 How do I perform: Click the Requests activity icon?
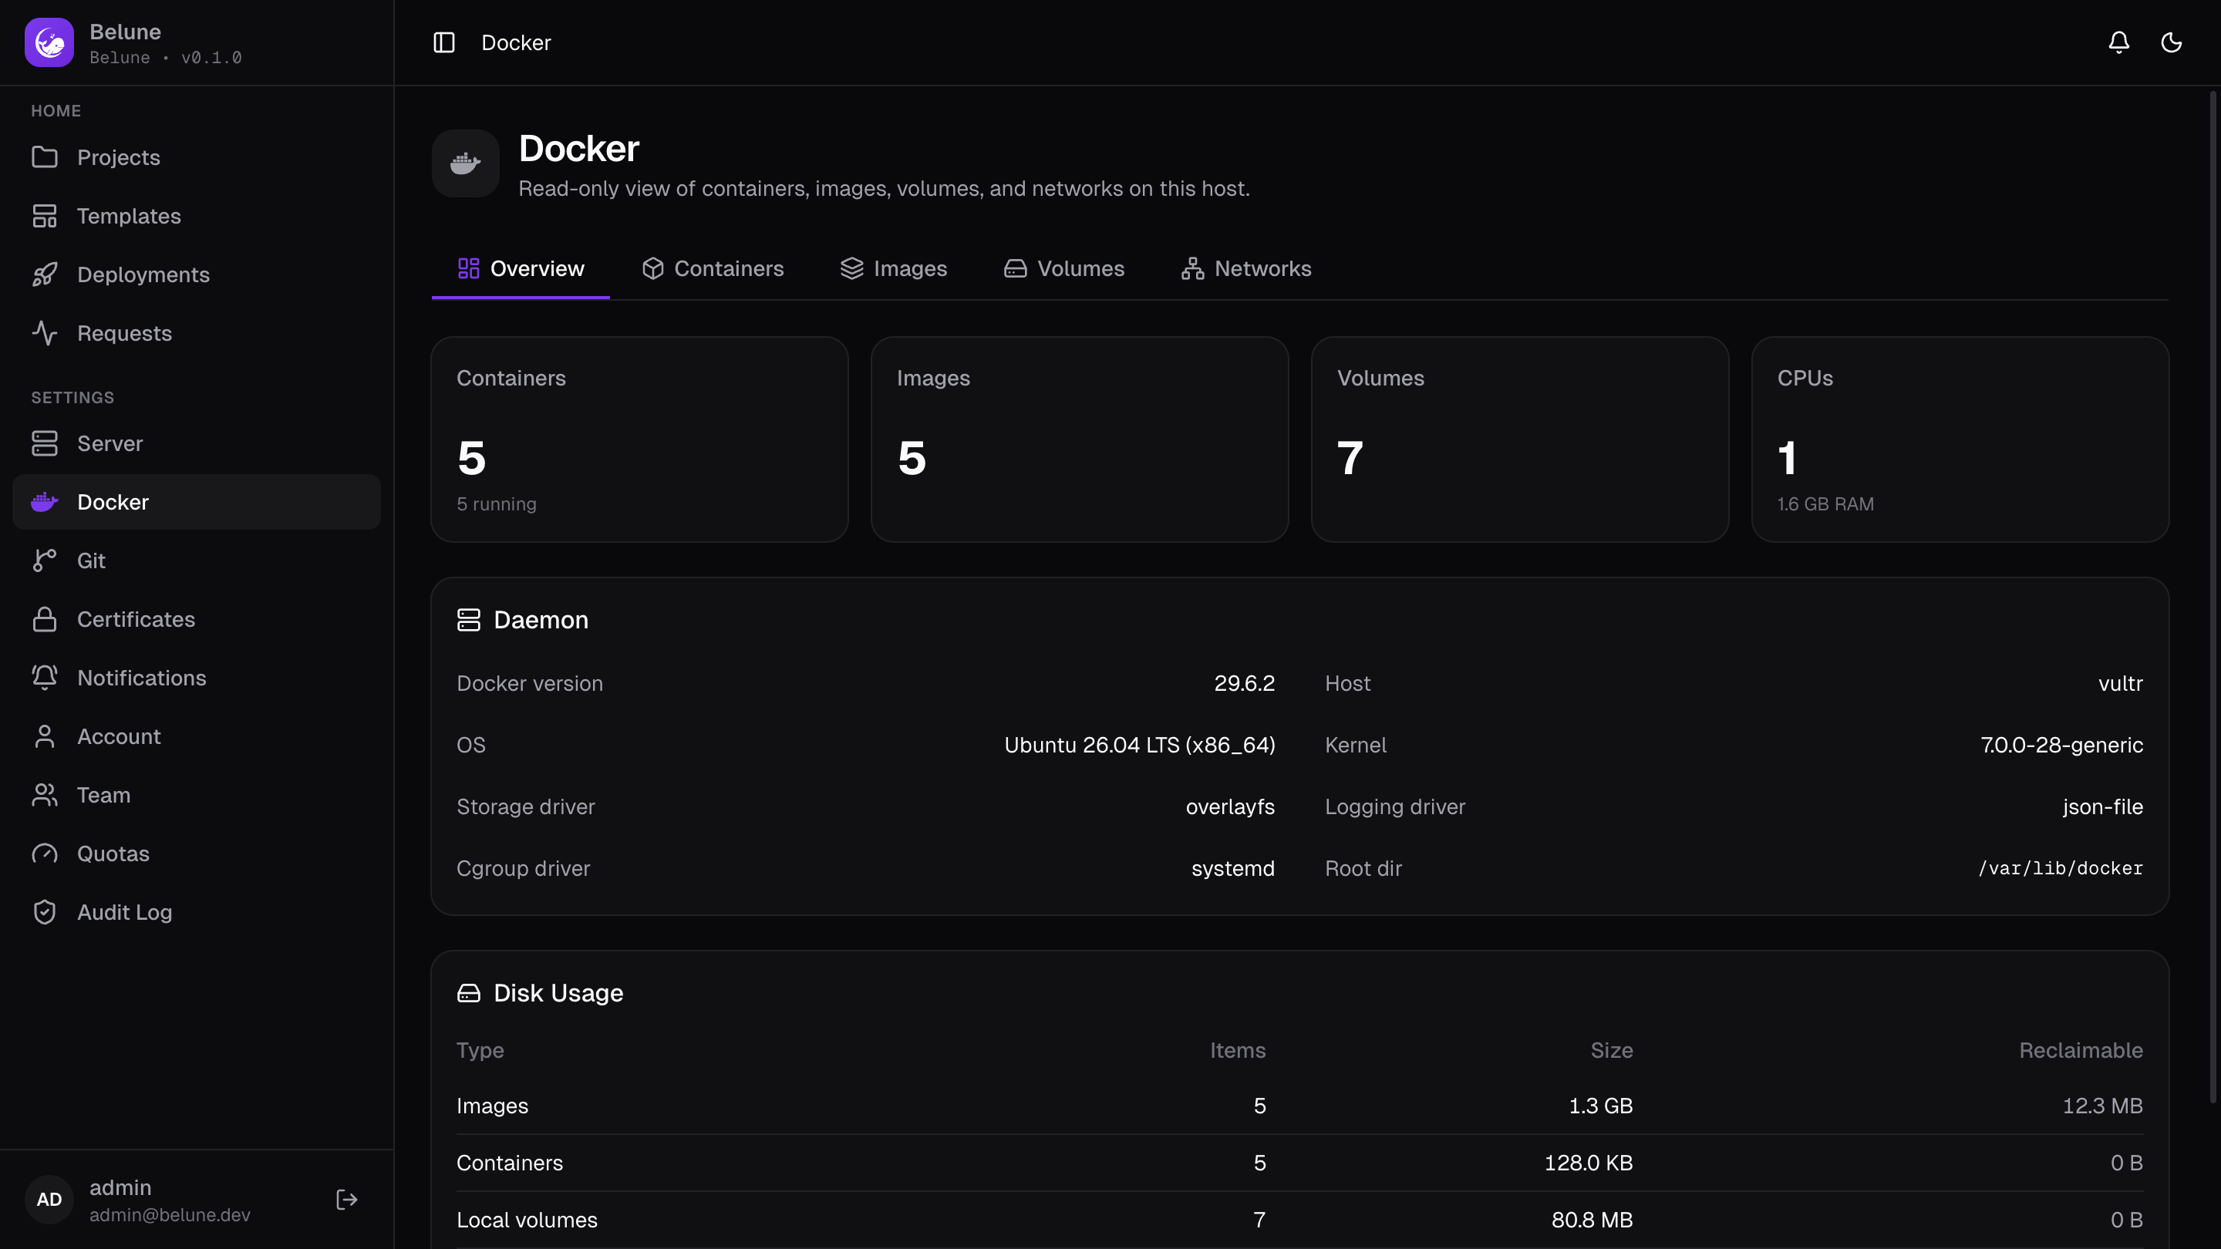click(45, 333)
